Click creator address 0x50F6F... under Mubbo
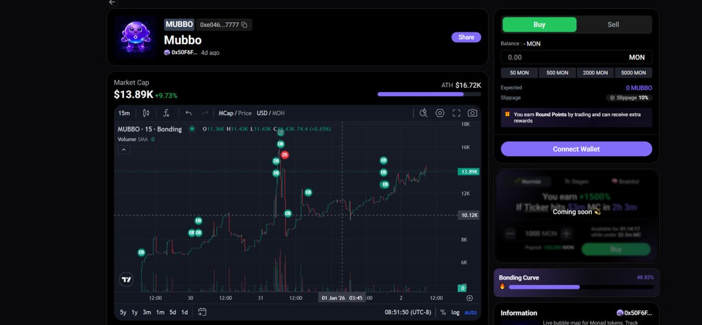 (184, 53)
